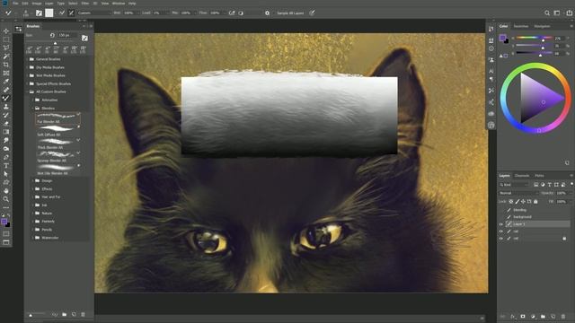Adjust the brush Size slider
This screenshot has height=323, width=575.
tap(56, 43)
